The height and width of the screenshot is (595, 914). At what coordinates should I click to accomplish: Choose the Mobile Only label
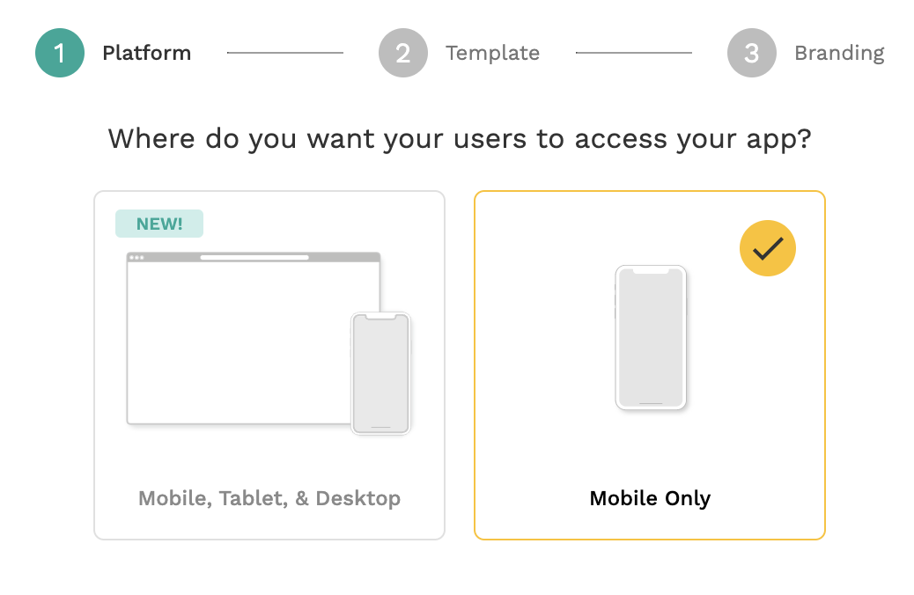(650, 498)
